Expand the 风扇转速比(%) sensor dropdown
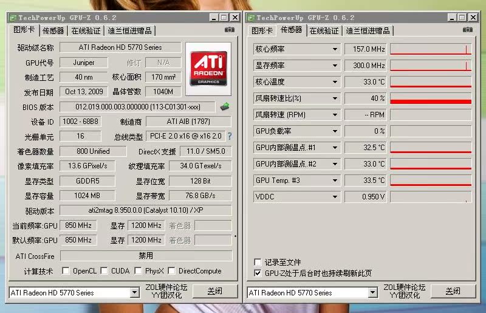 335,98
